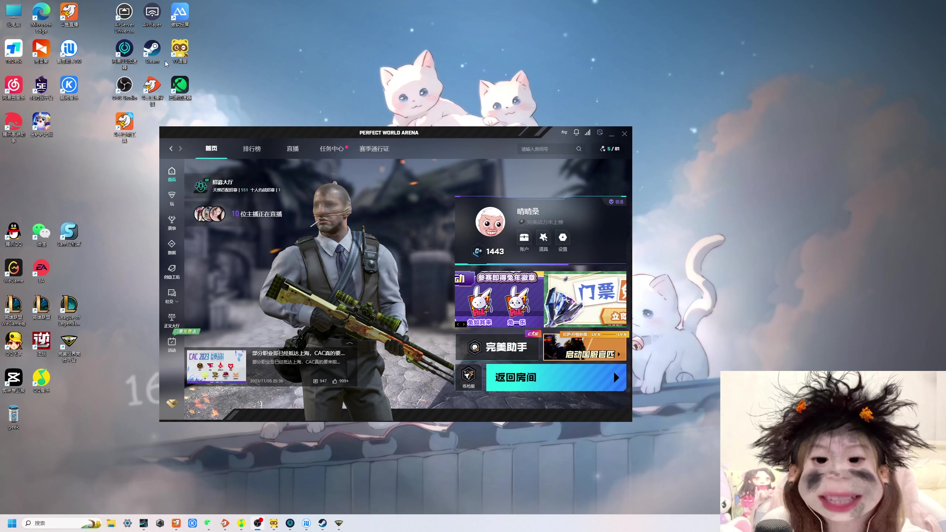Expand the 社交 social sidebar menu
946x532 pixels.
[x=171, y=296]
